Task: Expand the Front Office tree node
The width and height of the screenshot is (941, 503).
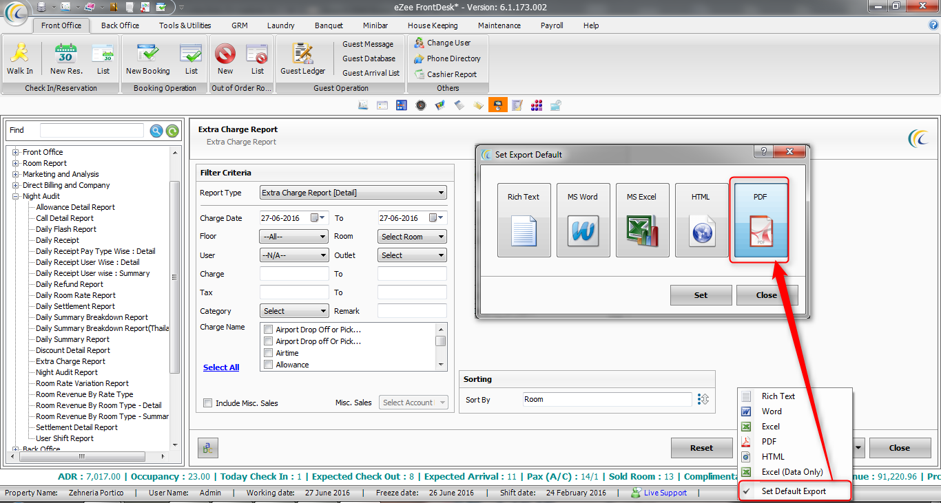Action: pyautogui.click(x=15, y=152)
